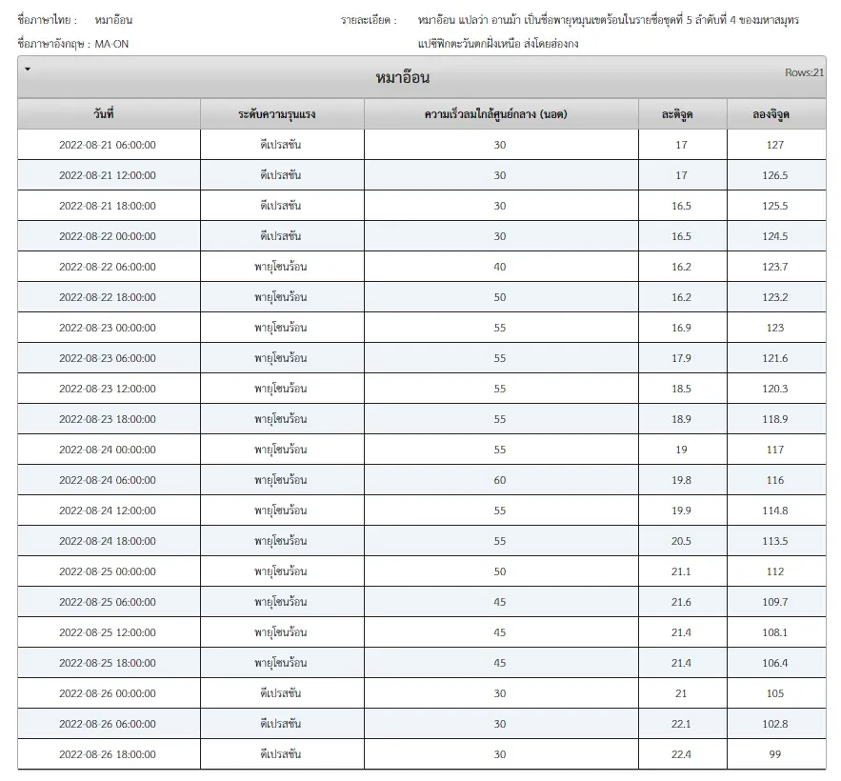
Task: Click date cell 2022-08-21 18:00:00
Action: click(x=108, y=206)
